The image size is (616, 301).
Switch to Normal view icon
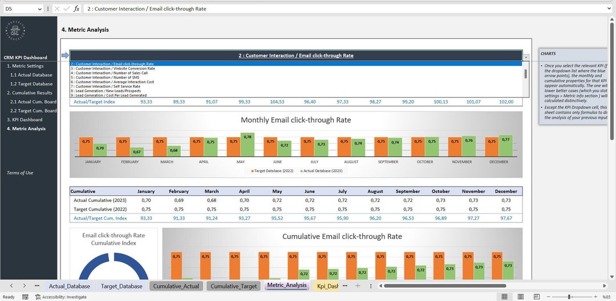click(504, 296)
